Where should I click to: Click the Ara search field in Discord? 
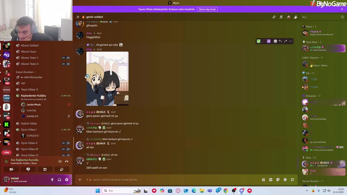323,17
